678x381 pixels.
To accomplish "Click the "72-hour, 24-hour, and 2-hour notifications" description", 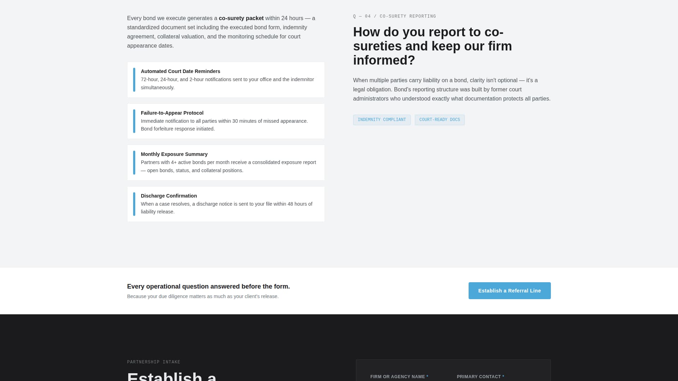I will pos(227,84).
